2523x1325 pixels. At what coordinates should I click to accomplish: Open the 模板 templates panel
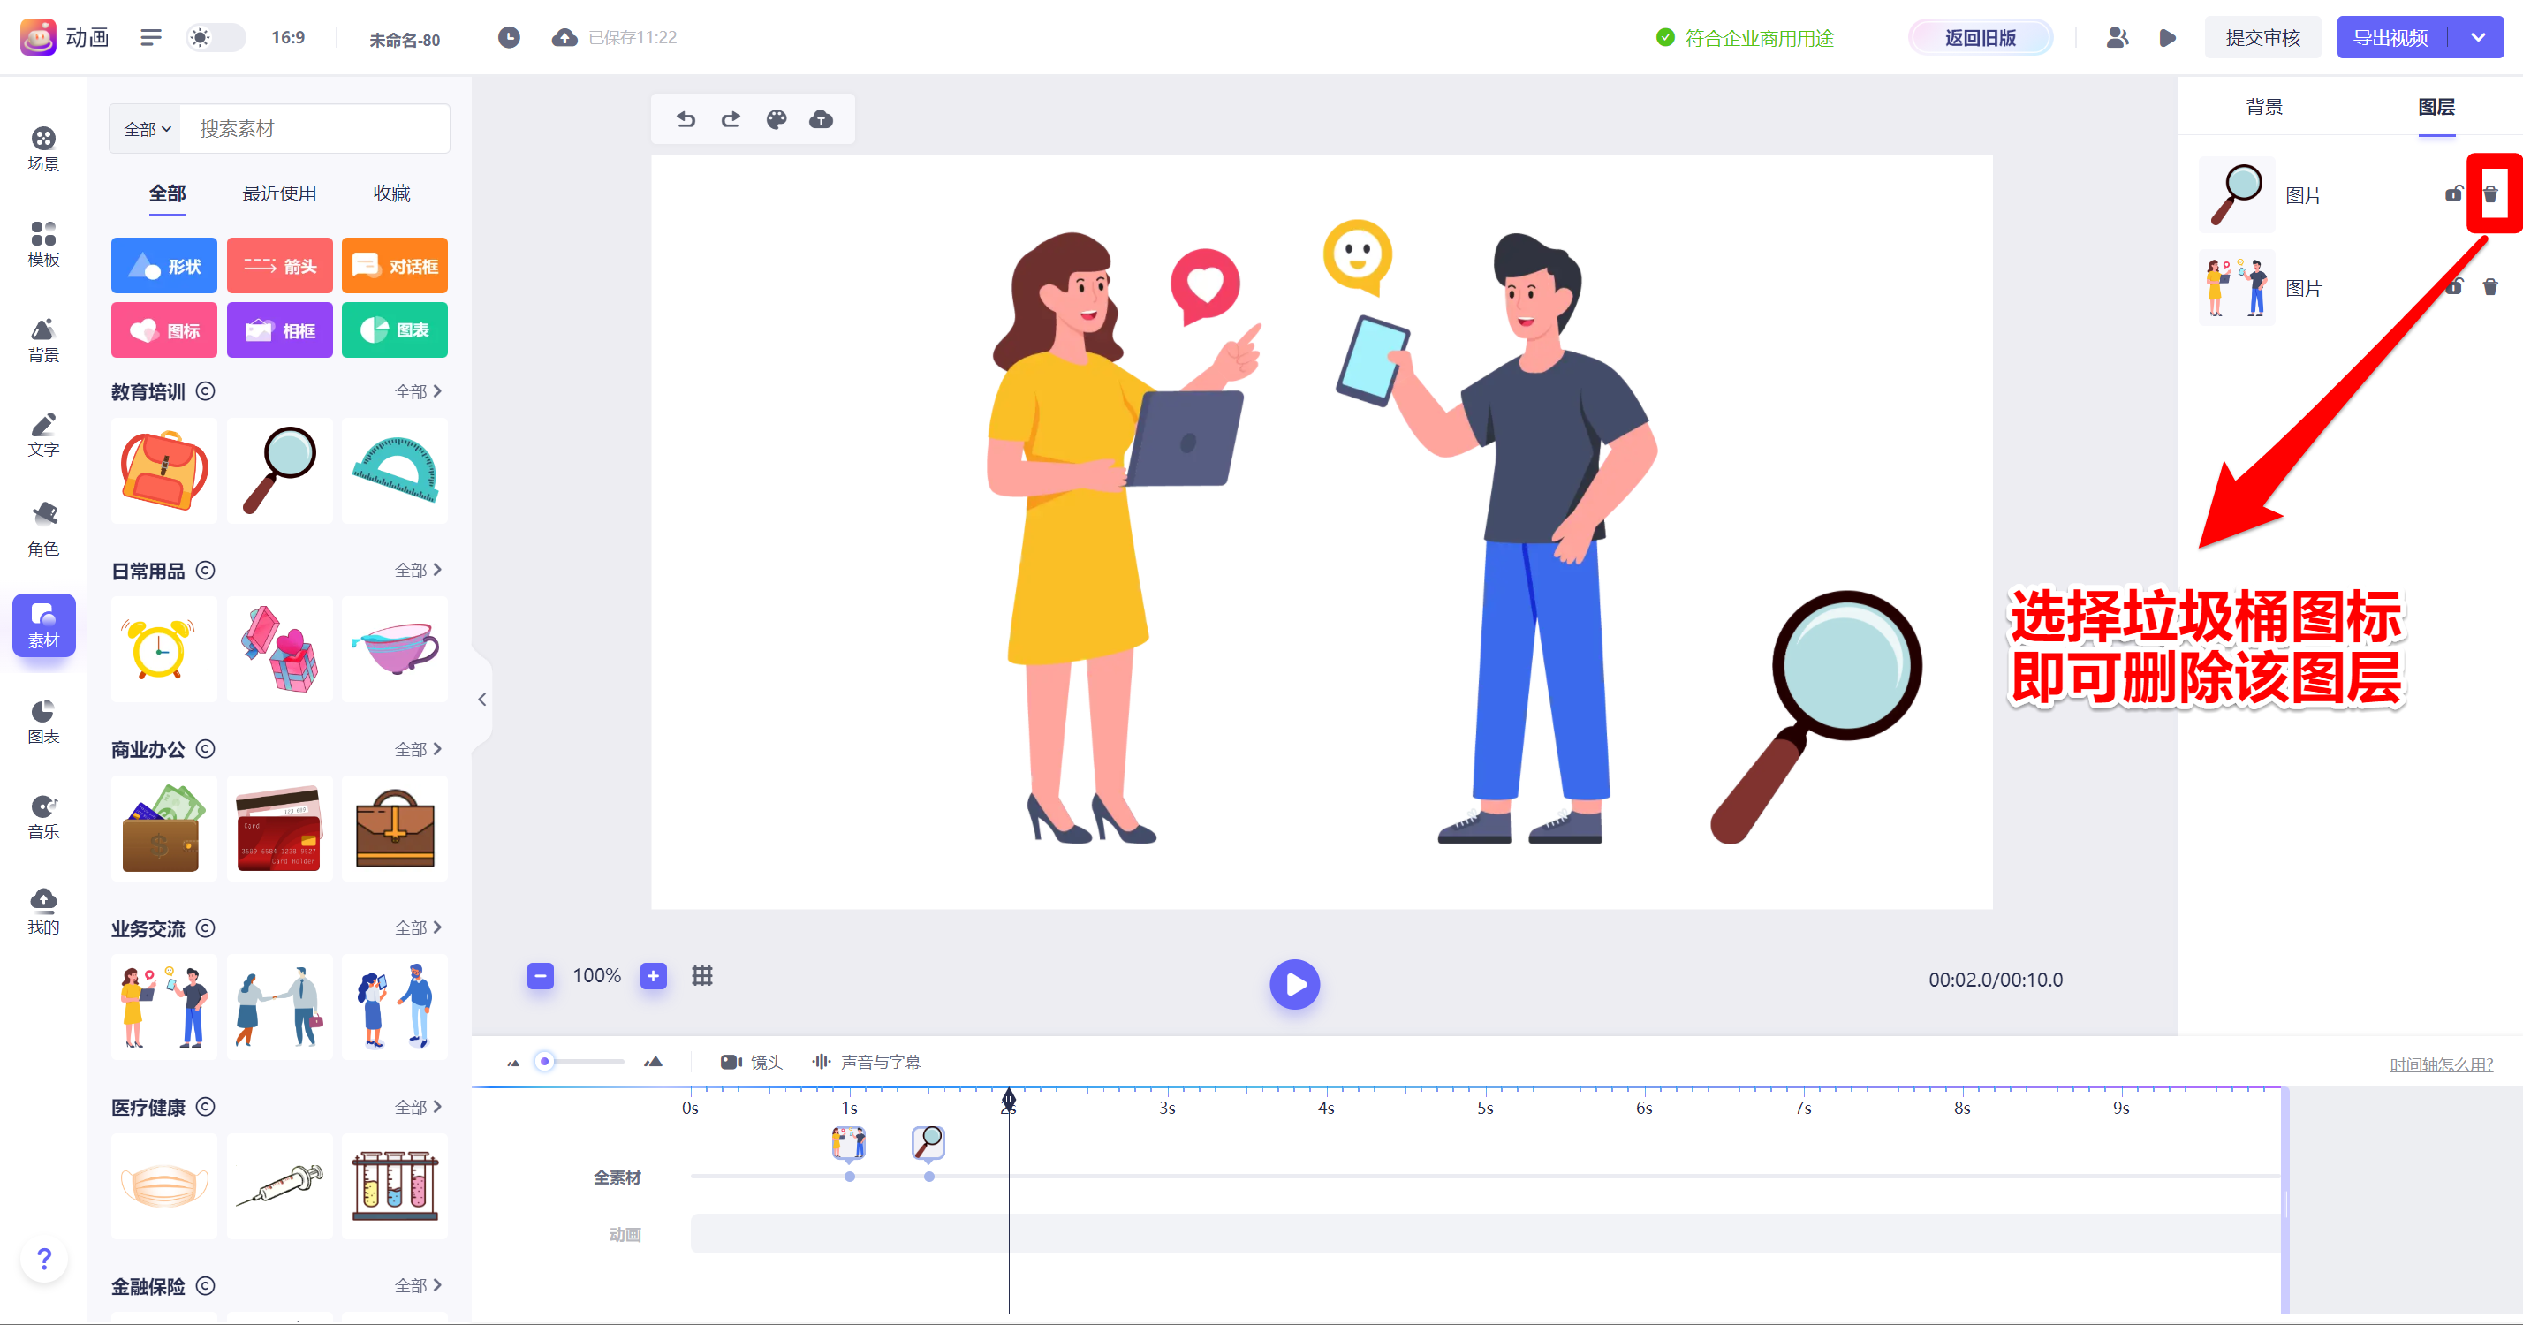coord(43,244)
